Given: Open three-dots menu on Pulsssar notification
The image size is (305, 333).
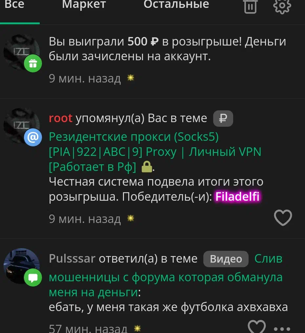Looking at the screenshot, I should click(282, 329).
